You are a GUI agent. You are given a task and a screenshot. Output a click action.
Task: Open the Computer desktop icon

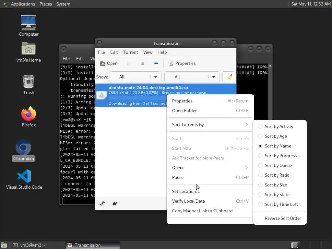click(29, 26)
